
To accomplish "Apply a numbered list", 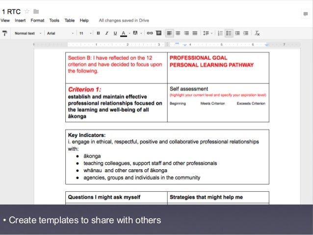I will click(x=220, y=33).
